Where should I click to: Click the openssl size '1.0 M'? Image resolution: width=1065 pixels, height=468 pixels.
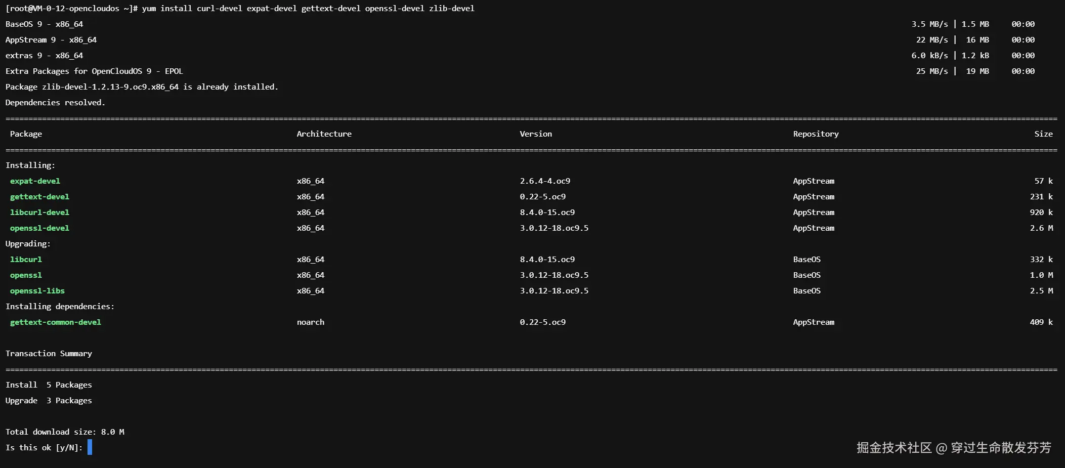(1041, 275)
